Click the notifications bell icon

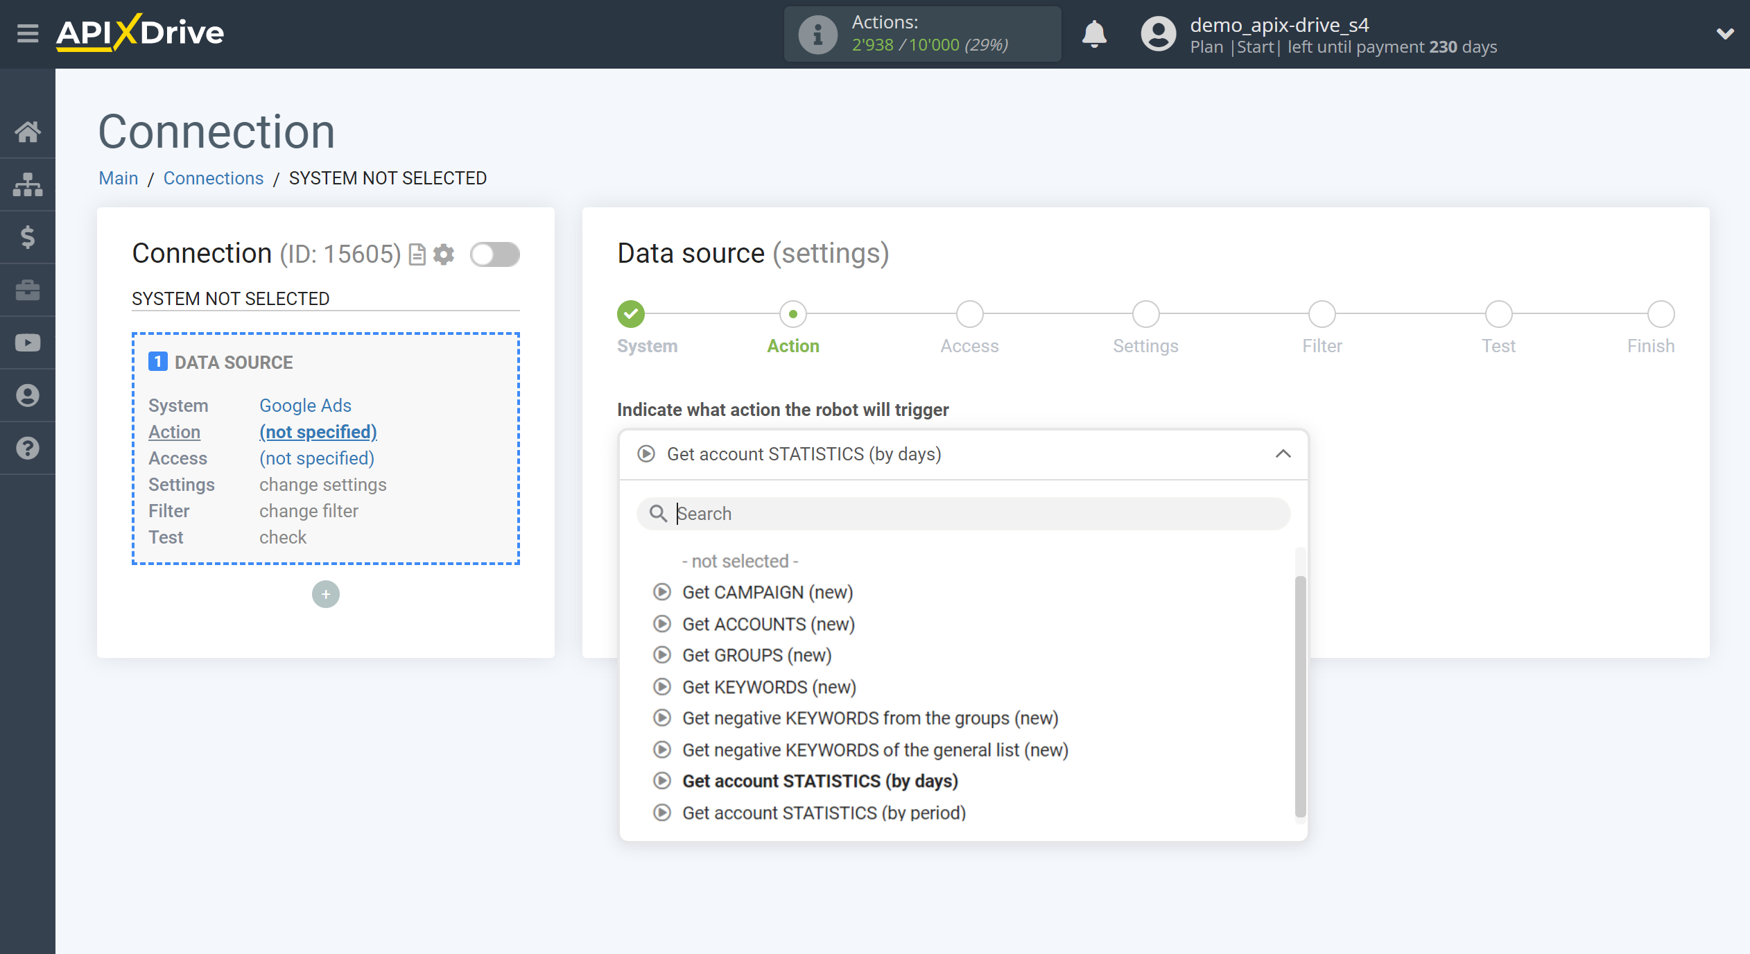click(1091, 34)
